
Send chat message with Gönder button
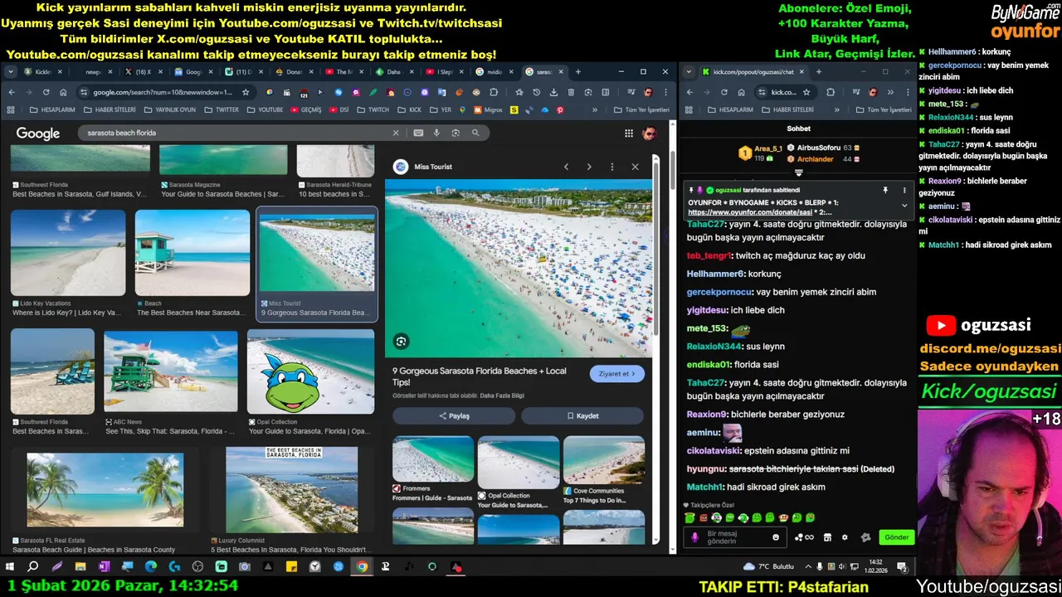pos(896,537)
